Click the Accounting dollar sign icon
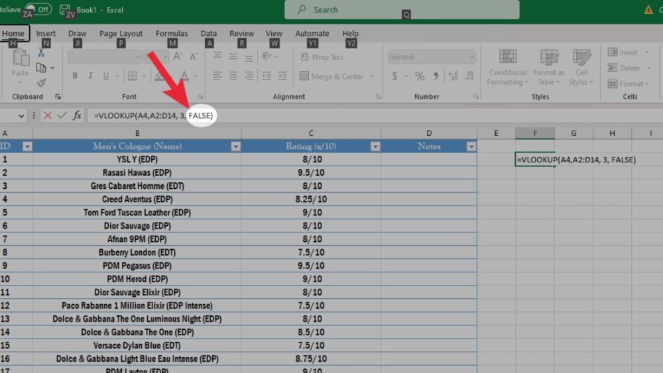The height and width of the screenshot is (373, 663). (394, 76)
